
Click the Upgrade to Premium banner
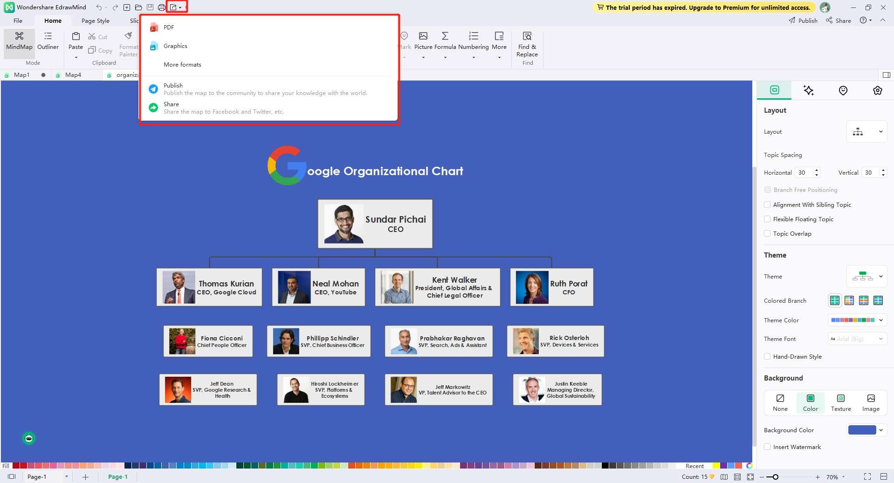click(703, 7)
